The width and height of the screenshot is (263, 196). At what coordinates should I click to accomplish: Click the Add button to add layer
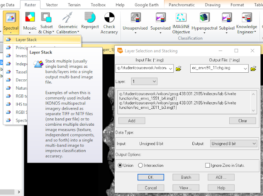pos(131,121)
